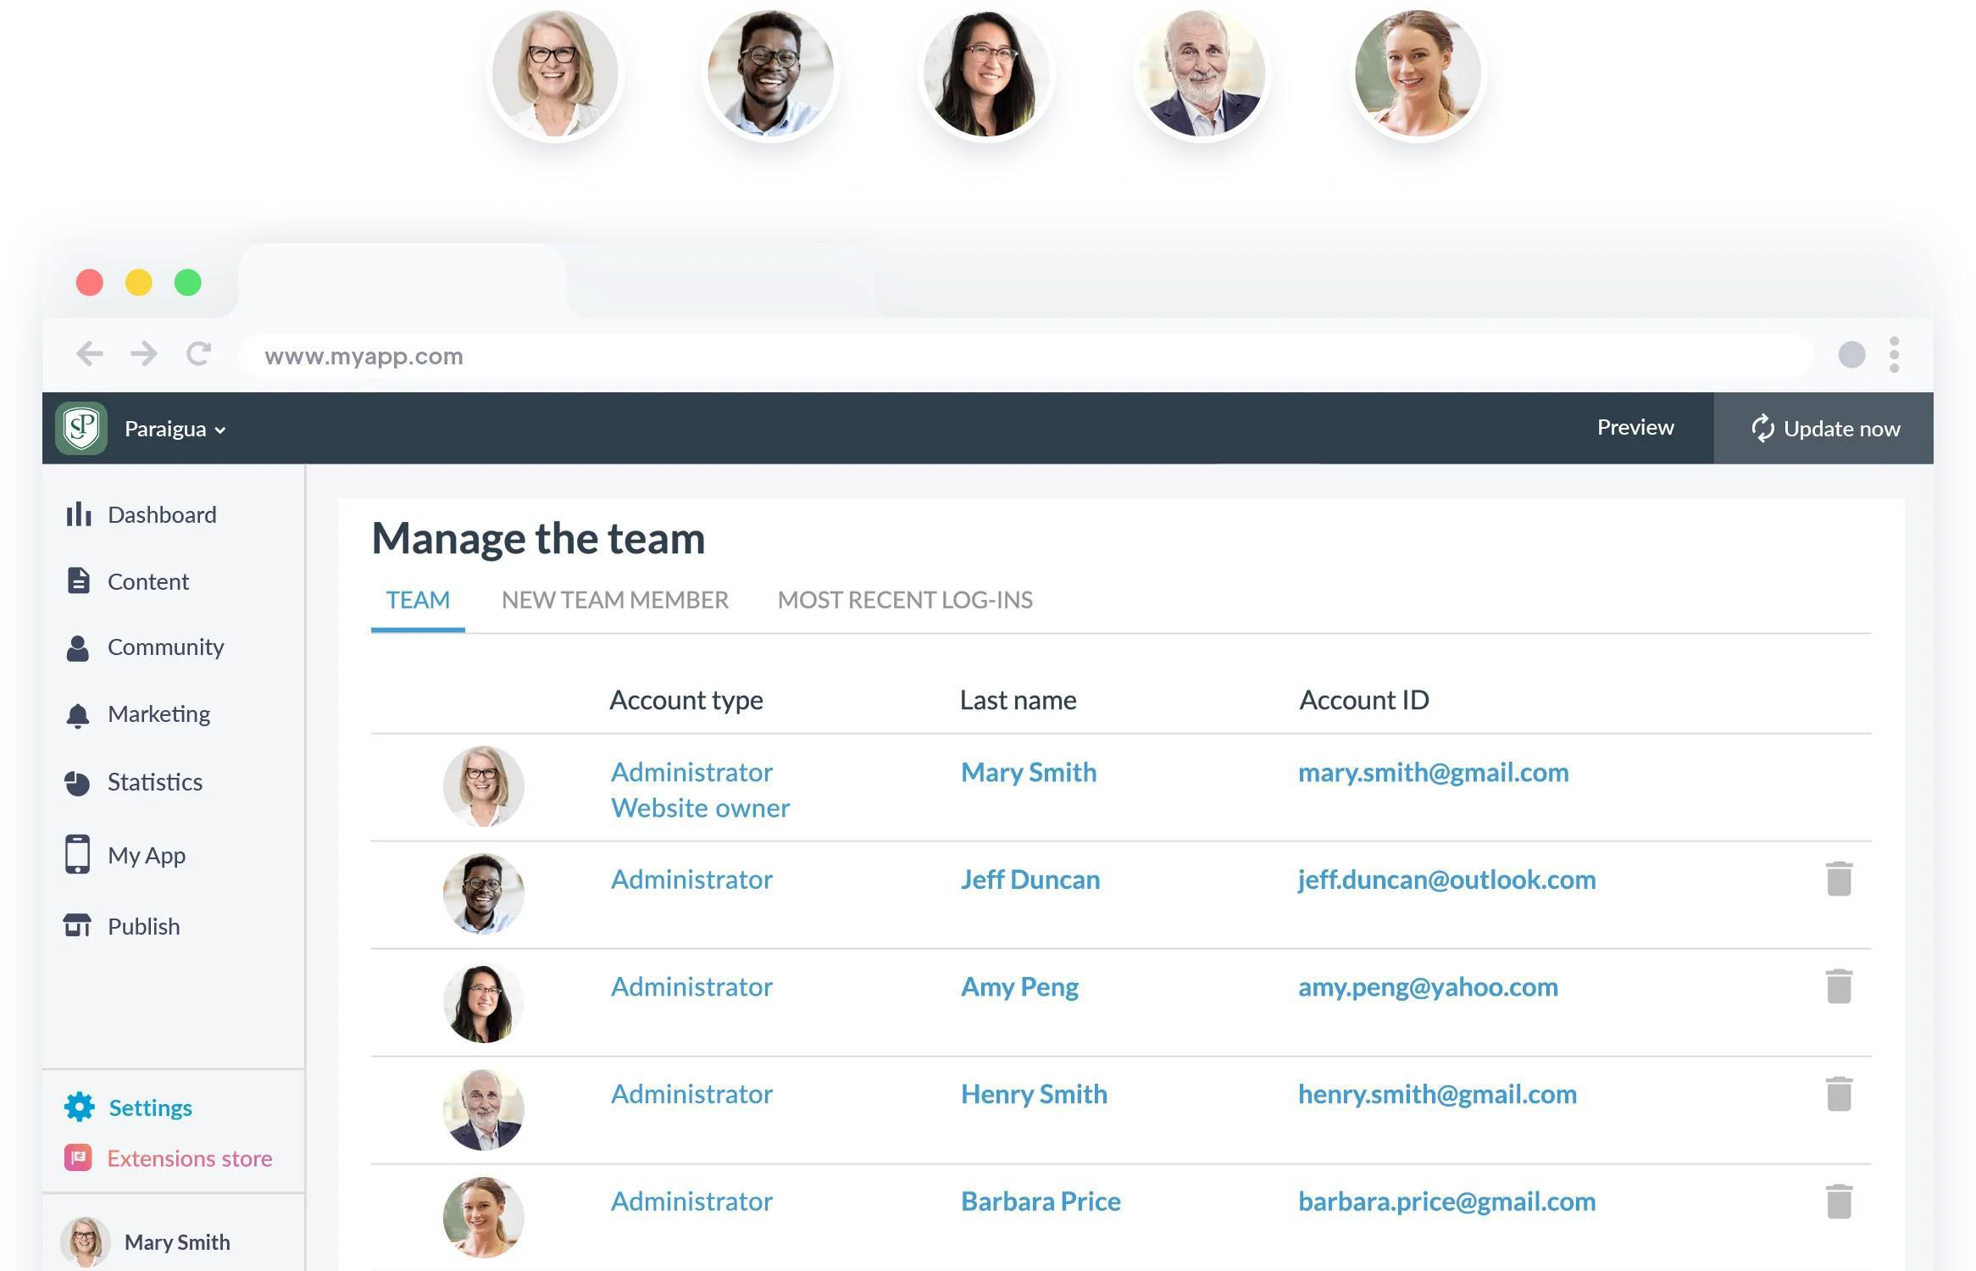
Task: Open browser three-dot menu
Action: click(1894, 354)
